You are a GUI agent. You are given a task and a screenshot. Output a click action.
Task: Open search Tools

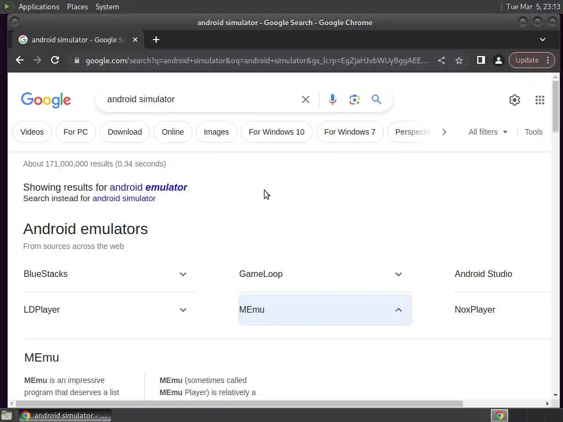(x=533, y=132)
